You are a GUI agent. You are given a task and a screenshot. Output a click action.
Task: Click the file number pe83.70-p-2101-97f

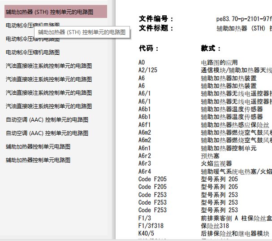click(x=244, y=19)
